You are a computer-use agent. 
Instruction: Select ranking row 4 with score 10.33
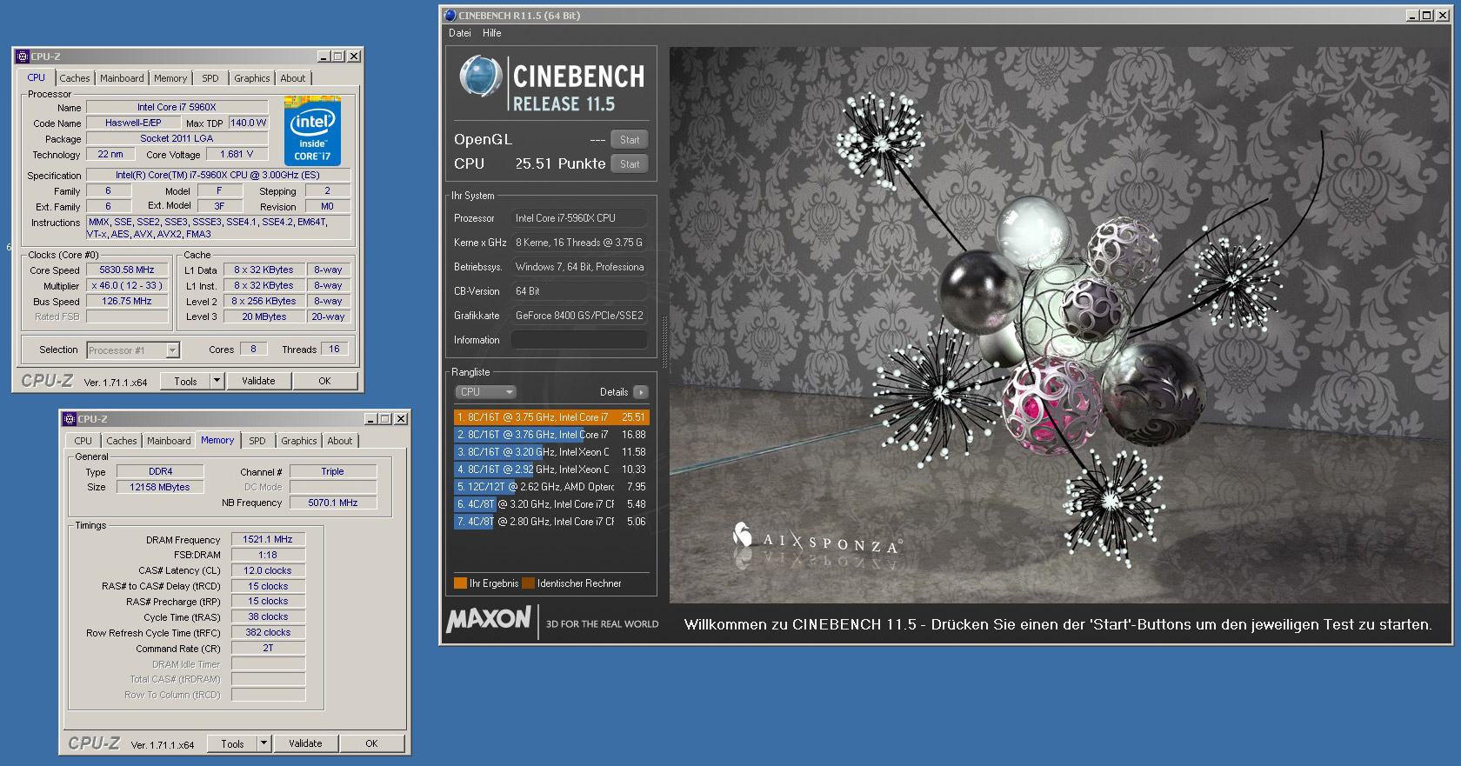551,470
